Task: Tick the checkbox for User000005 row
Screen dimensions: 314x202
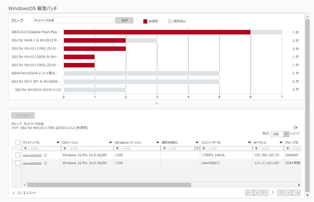Action: tap(18, 163)
